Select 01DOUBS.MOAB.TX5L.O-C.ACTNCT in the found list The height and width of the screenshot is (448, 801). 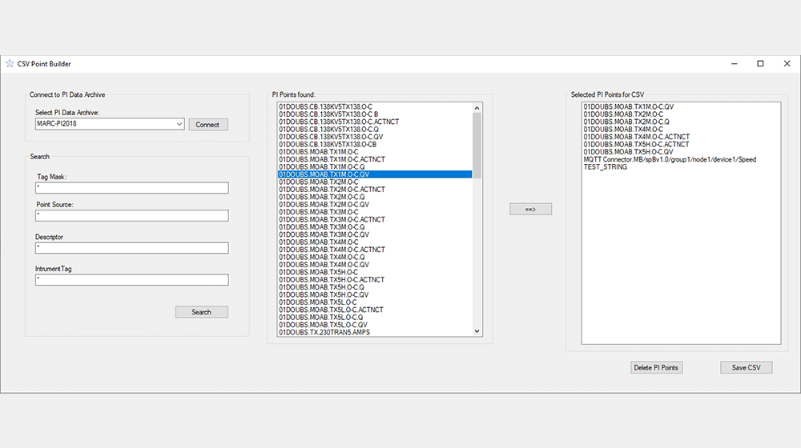tap(375, 310)
